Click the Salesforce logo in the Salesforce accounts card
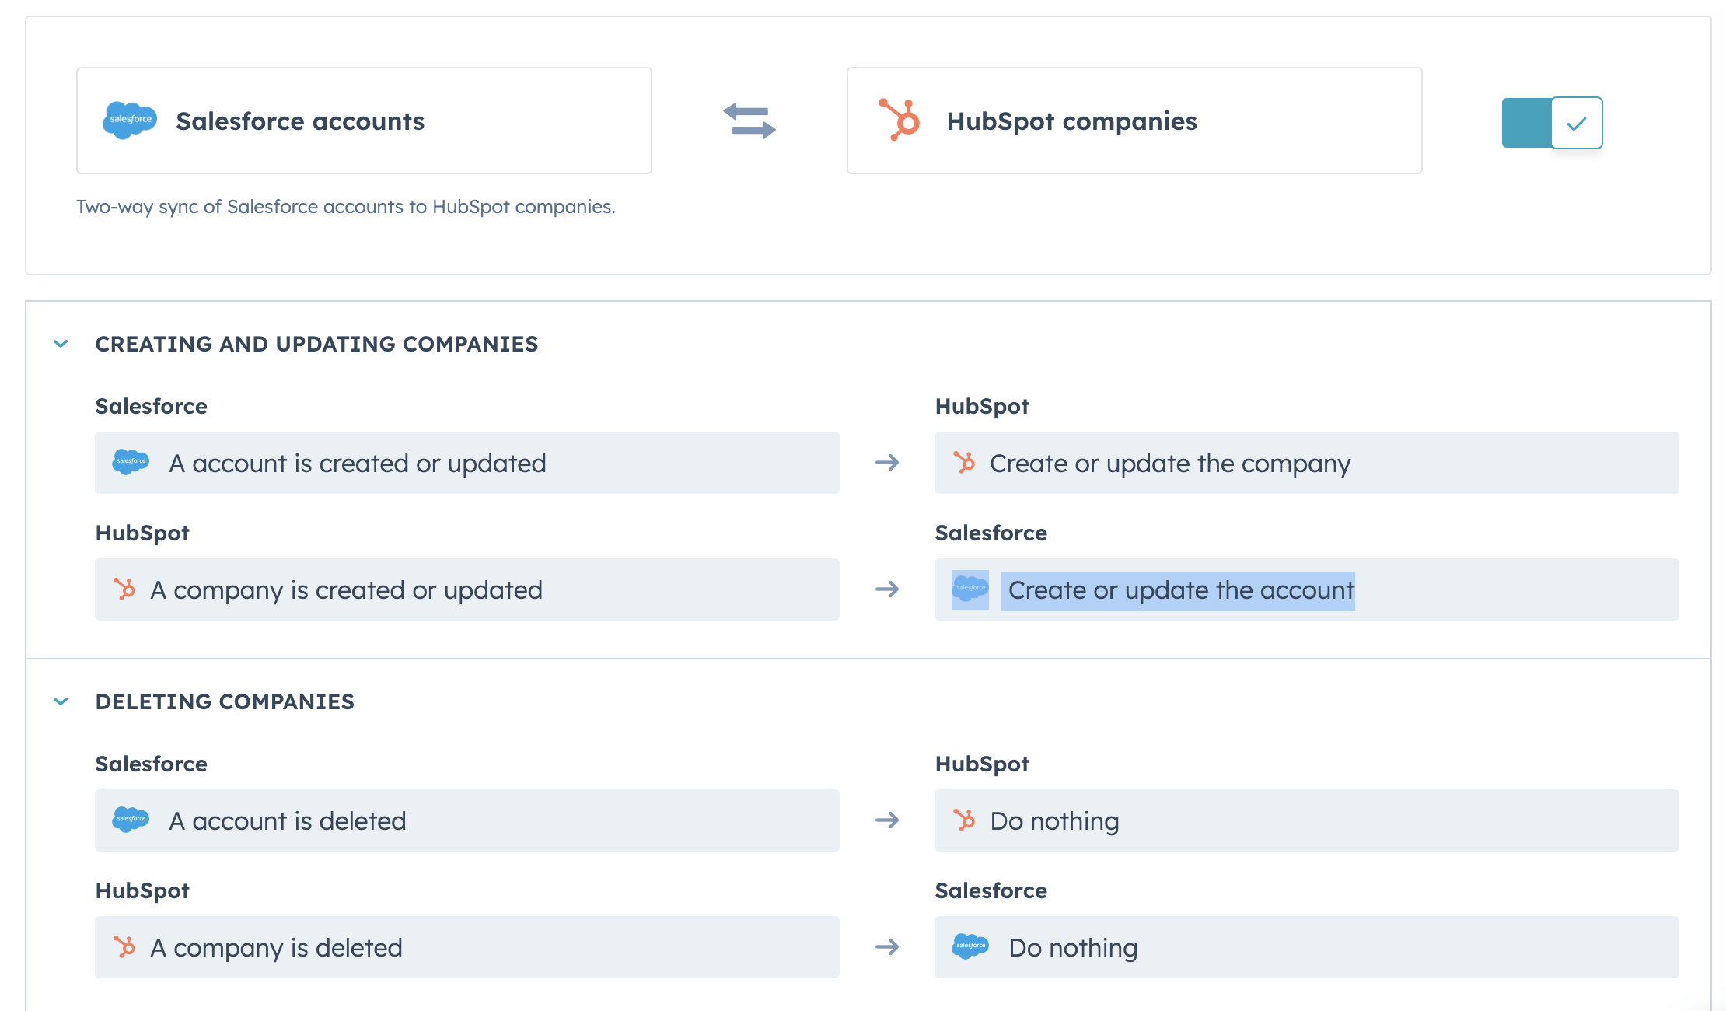 [x=131, y=121]
